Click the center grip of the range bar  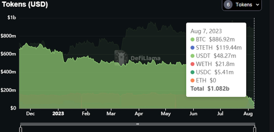pos(138,124)
